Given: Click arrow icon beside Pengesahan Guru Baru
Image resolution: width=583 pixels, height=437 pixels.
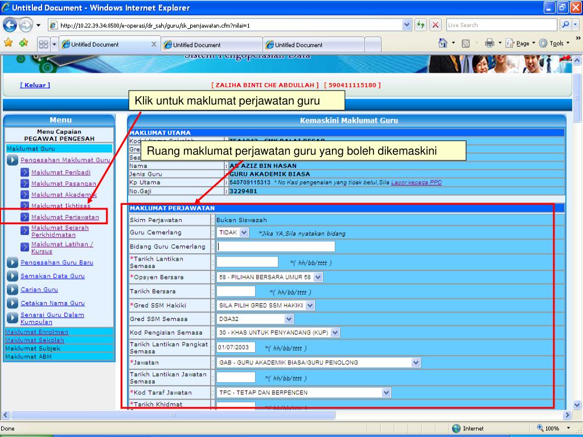Looking at the screenshot, I should 13,262.
